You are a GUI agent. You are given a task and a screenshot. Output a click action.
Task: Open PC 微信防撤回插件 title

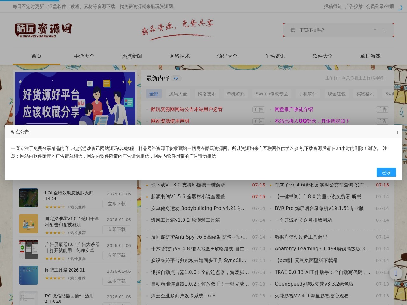coord(69,299)
